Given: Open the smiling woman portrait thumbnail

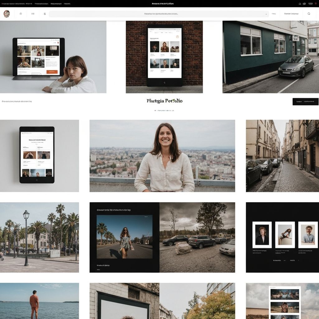Looking at the screenshot, I should (162, 155).
